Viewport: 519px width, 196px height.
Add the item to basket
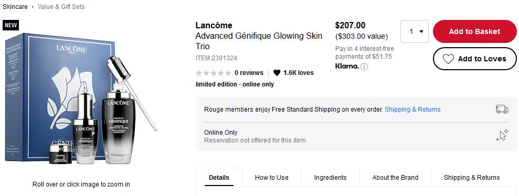474,31
